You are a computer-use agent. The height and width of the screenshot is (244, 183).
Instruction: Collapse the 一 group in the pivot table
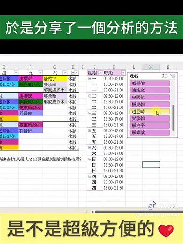click(x=90, y=78)
